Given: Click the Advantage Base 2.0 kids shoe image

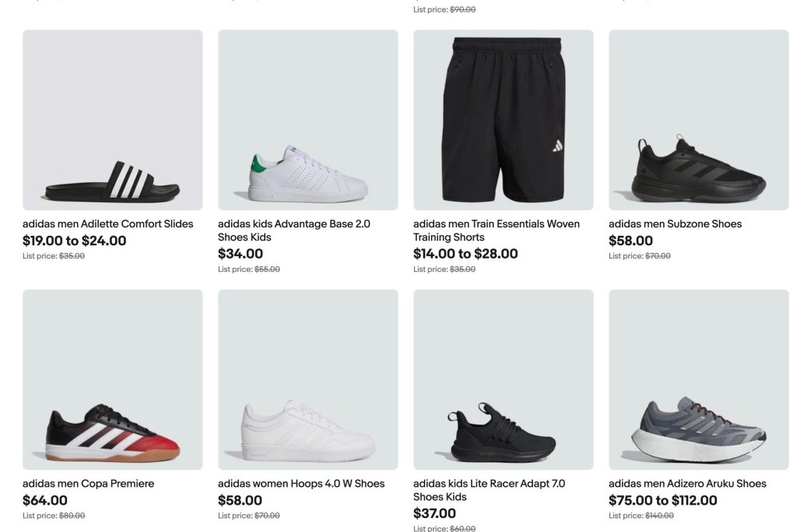Looking at the screenshot, I should point(307,120).
